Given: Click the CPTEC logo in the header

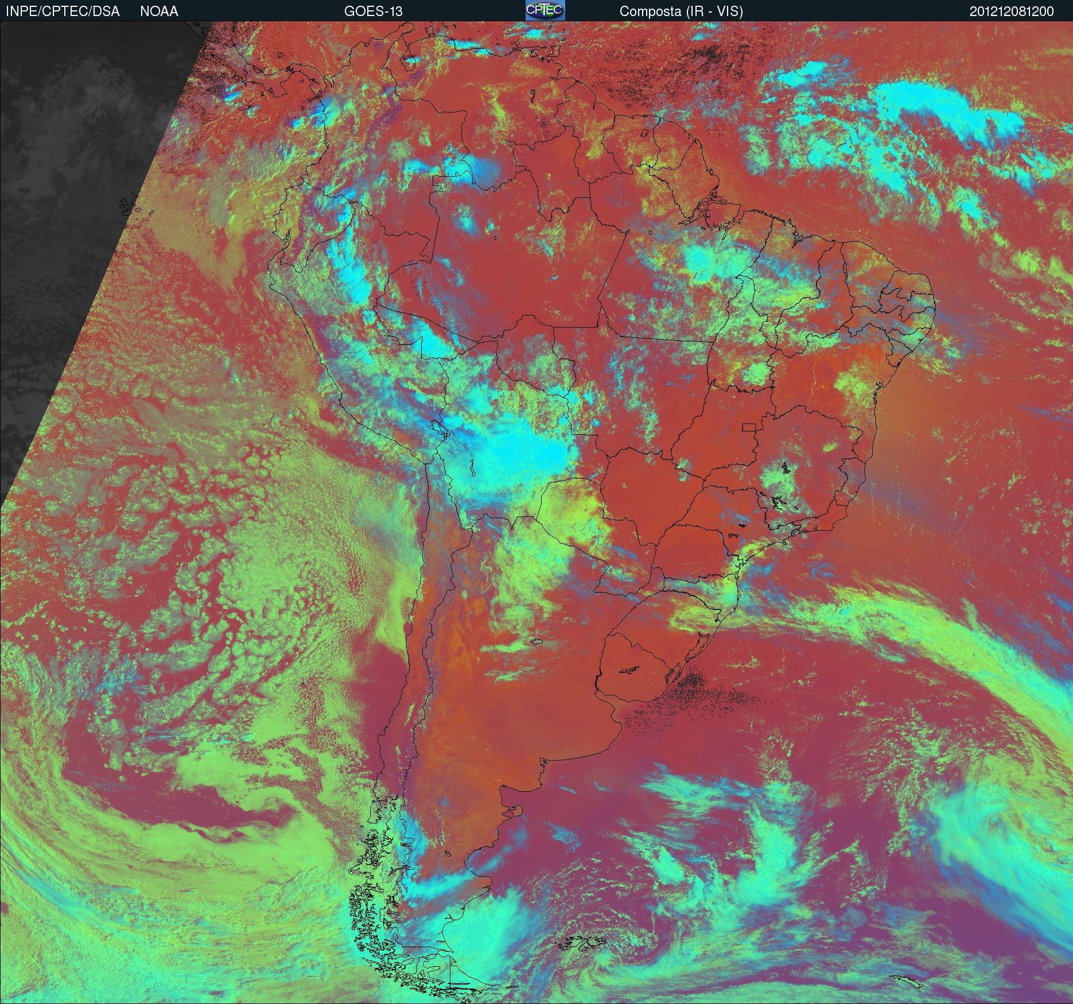Looking at the screenshot, I should [545, 10].
